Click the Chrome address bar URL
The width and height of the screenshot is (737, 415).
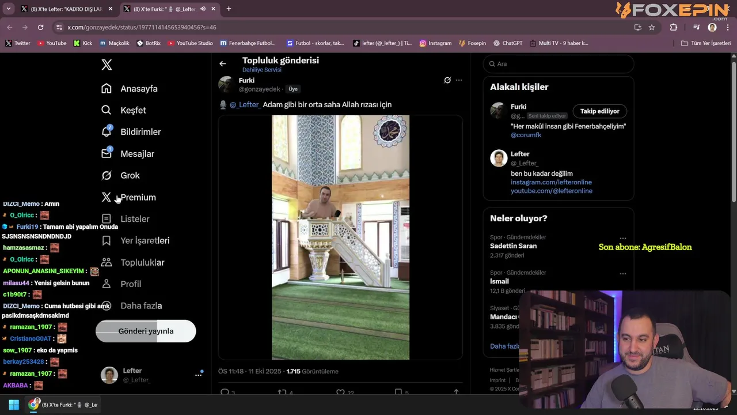coord(142,27)
